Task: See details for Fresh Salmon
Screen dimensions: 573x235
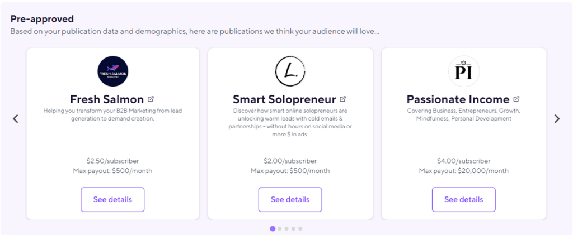Action: pyautogui.click(x=112, y=199)
